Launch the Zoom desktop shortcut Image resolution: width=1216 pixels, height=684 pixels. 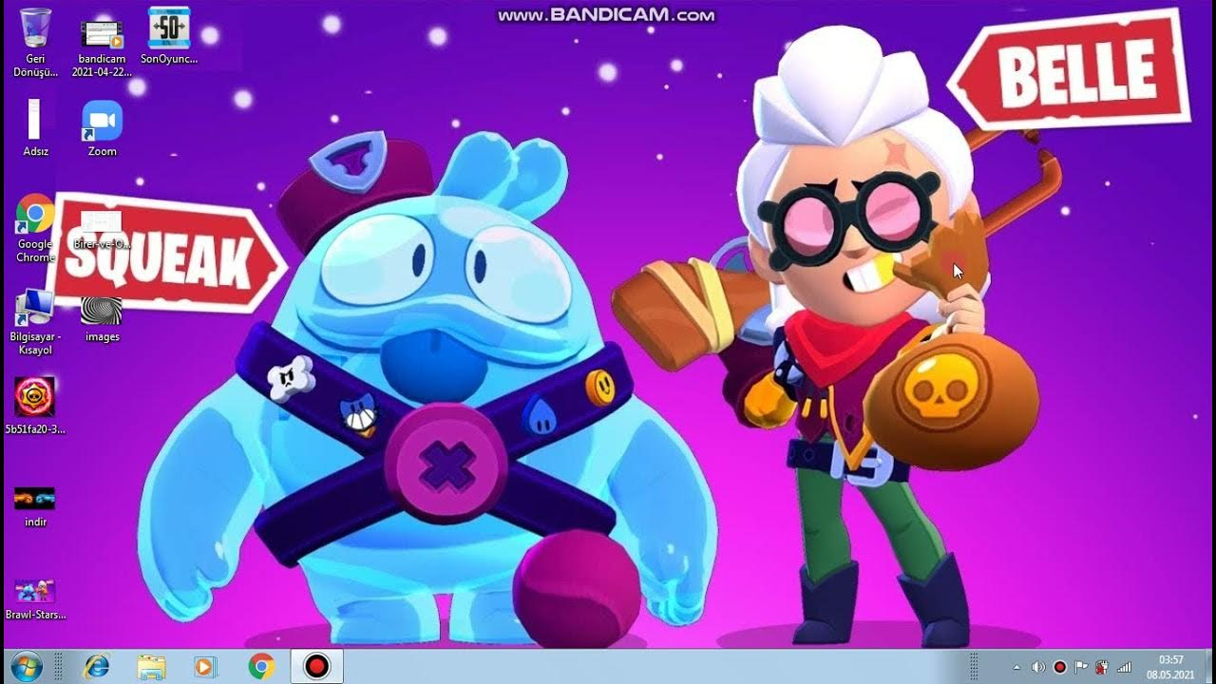[x=102, y=127]
